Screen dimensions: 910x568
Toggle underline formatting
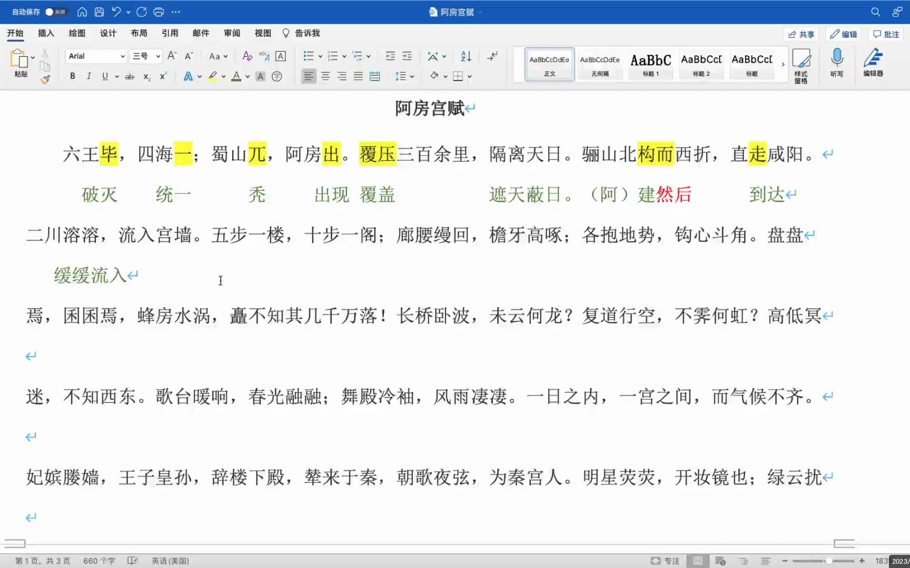coord(105,76)
